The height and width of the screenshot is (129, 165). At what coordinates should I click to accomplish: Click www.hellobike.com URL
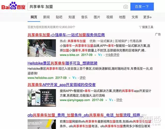pos(40,78)
